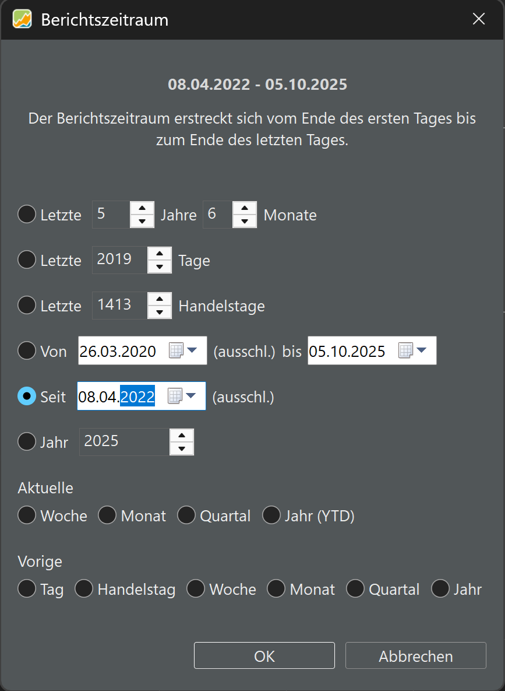
Task: Click the Tage number field showing 2019
Action: (118, 259)
